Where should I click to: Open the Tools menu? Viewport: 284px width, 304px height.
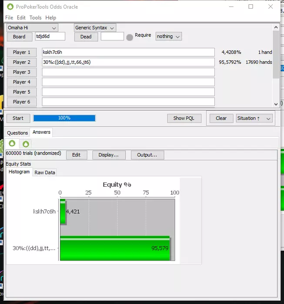[36, 18]
